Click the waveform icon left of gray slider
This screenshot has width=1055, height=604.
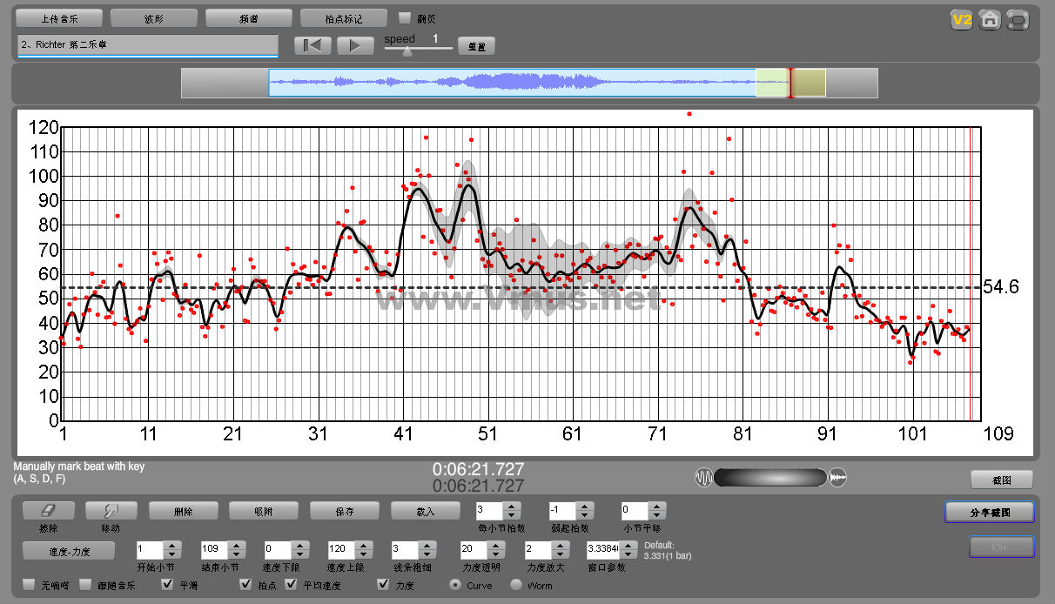(x=703, y=478)
